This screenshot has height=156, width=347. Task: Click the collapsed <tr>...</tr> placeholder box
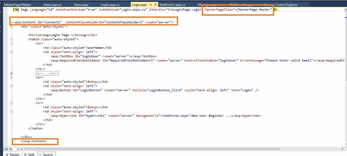(47, 73)
